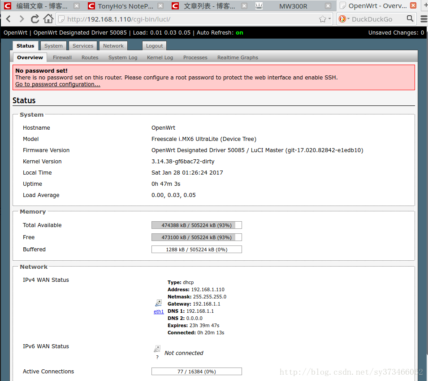428x381 pixels.
Task: Click the No password set! warning heading
Action: 41,70
